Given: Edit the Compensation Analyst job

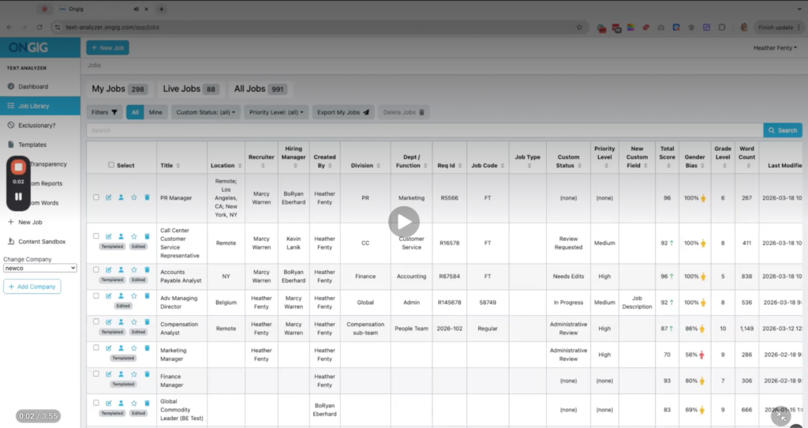Looking at the screenshot, I should click(x=108, y=322).
